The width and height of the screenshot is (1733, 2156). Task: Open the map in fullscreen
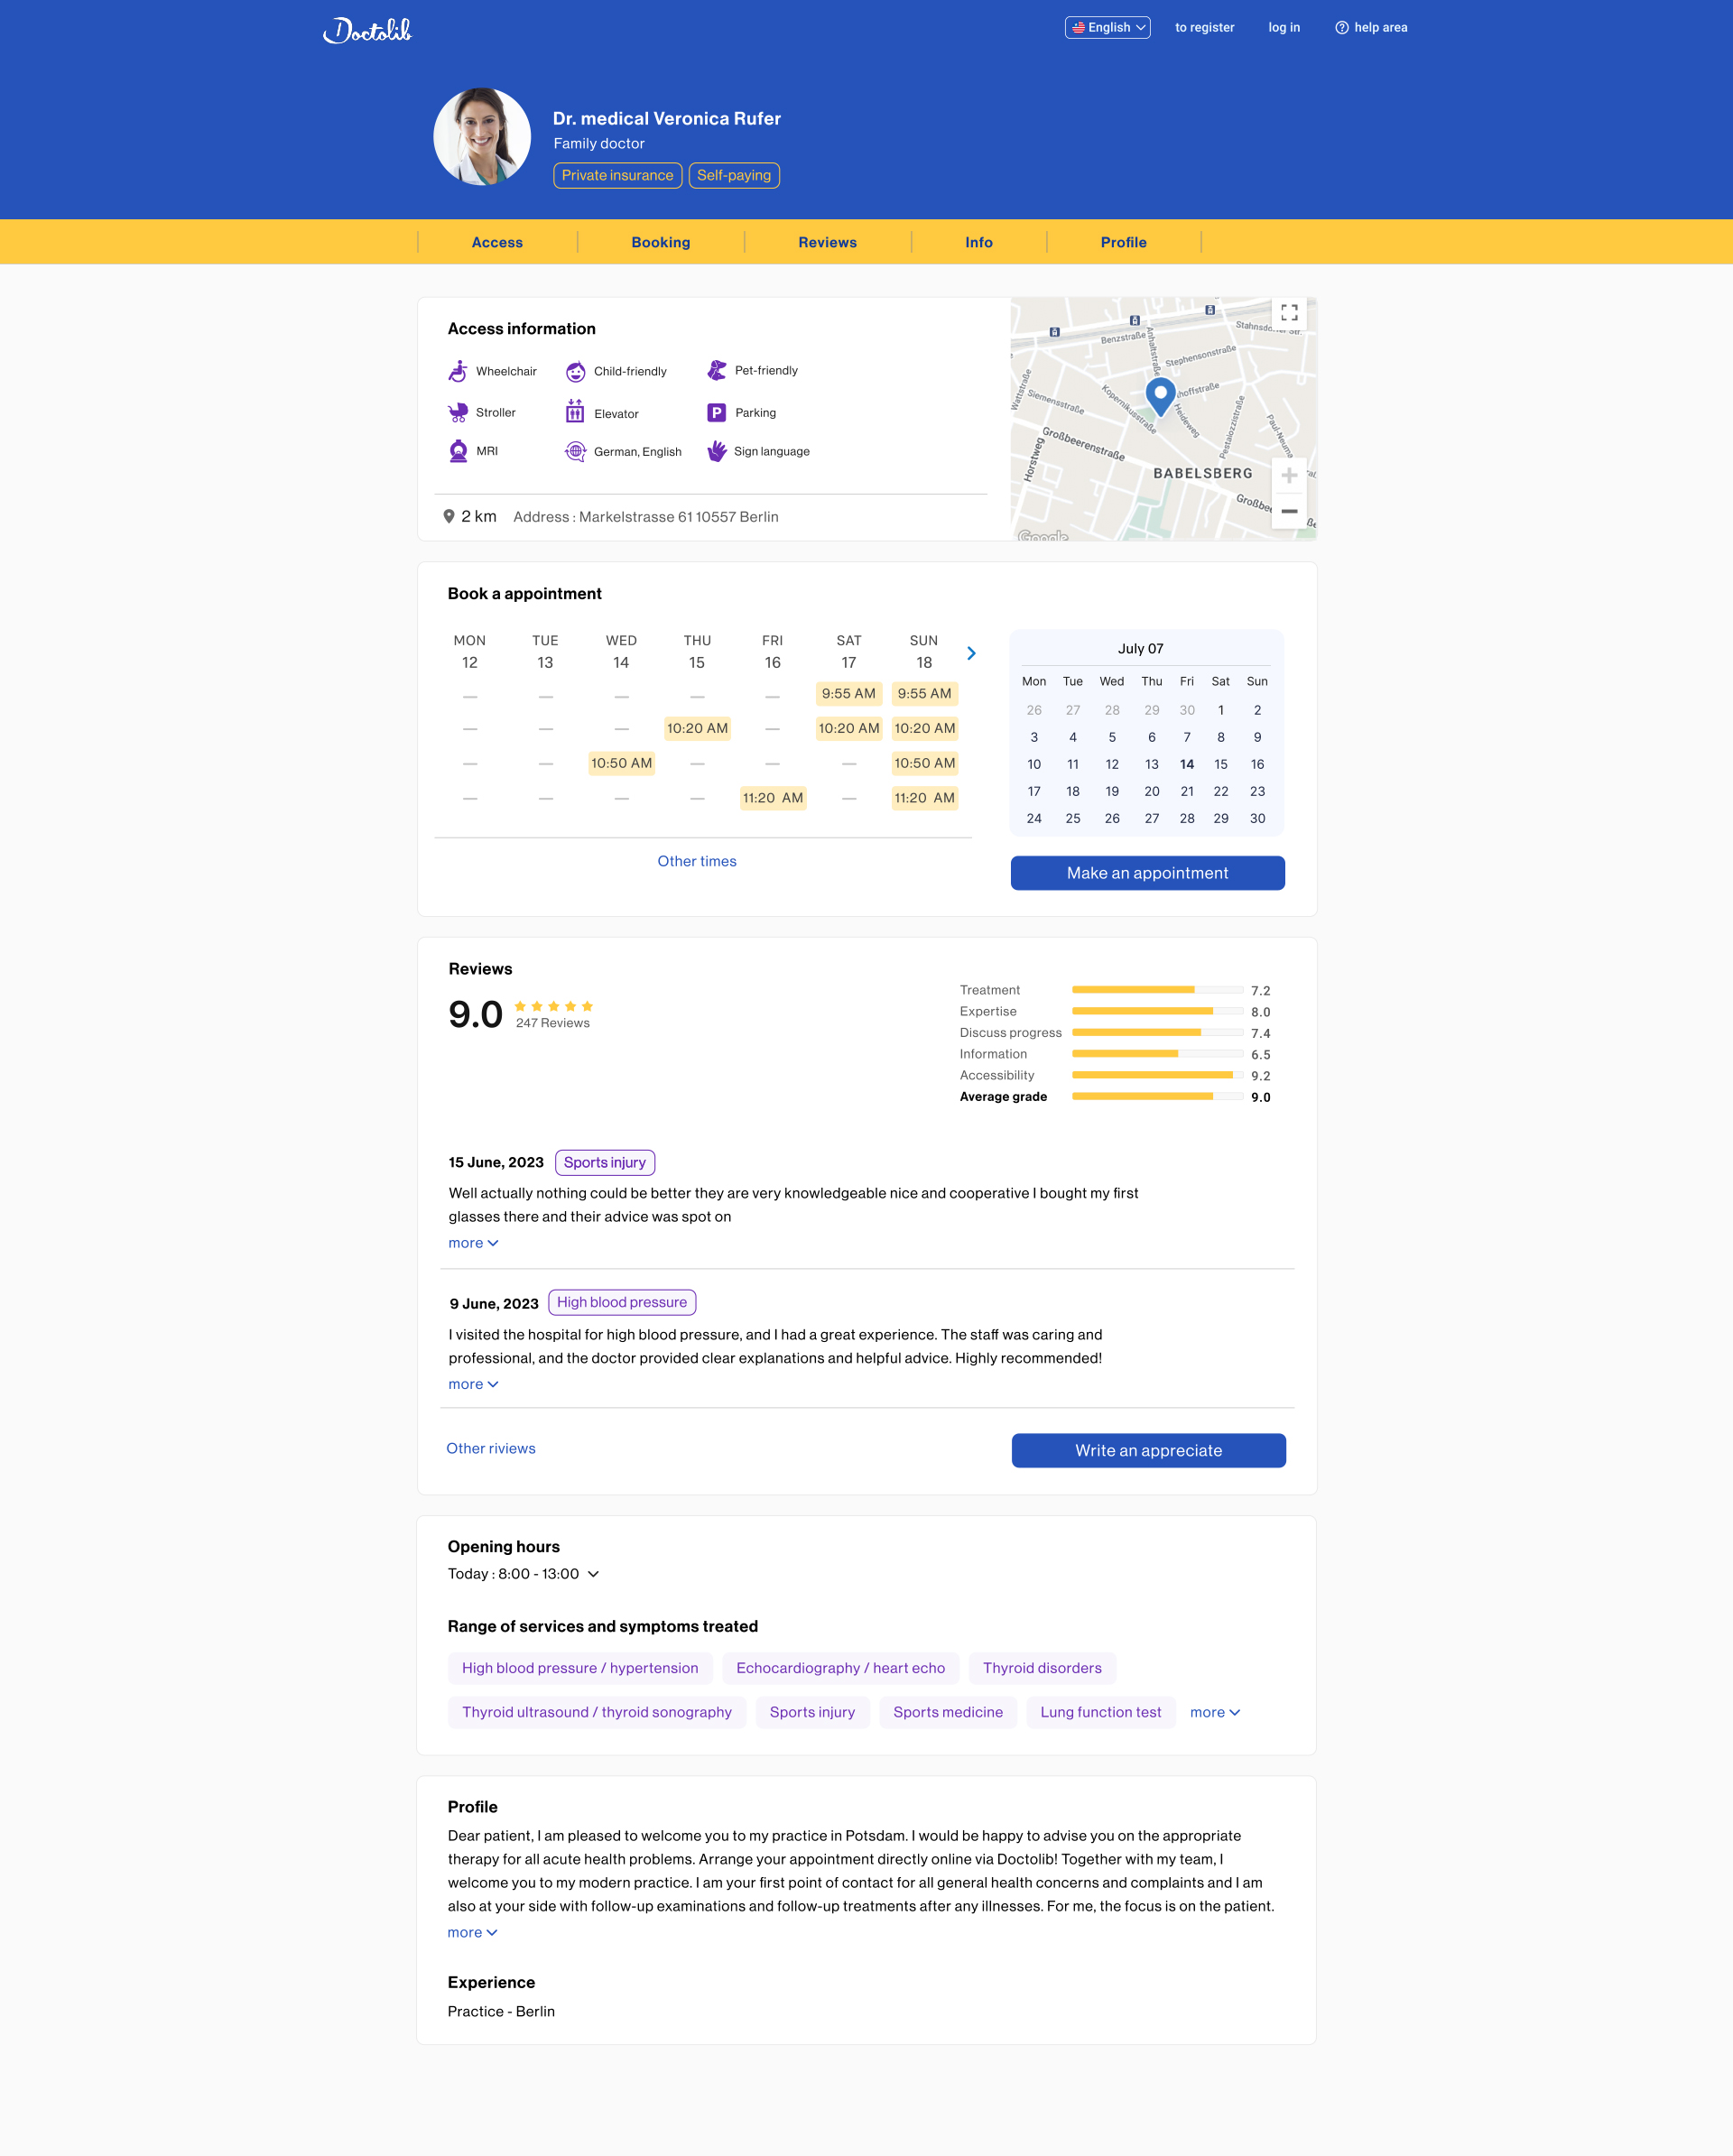[1289, 313]
